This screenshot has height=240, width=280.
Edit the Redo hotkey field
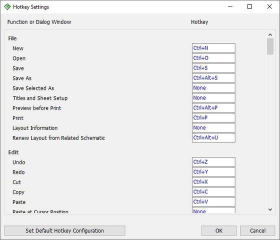(213, 172)
